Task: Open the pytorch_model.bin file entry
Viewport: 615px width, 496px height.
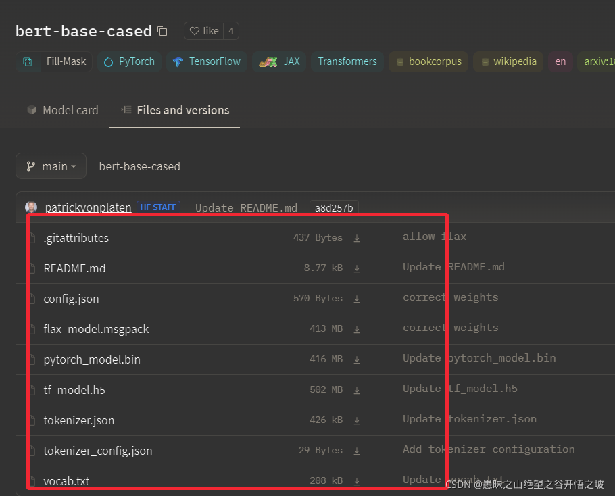Action: pos(92,359)
